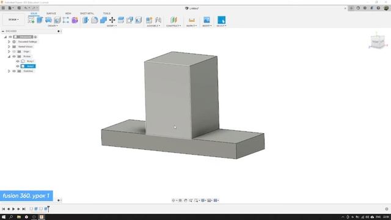
Task: Show the Origin folder
Action: click(14, 51)
